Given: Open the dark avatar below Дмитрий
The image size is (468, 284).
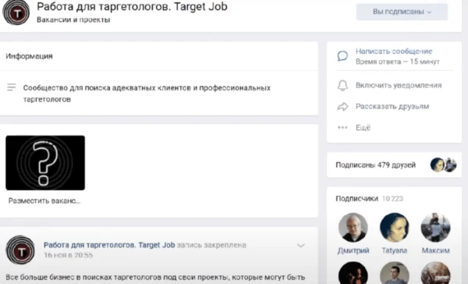Looking at the screenshot, I should coord(353,273).
